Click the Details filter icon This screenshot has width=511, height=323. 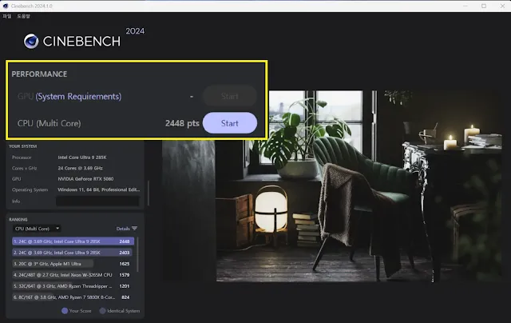[134, 229]
